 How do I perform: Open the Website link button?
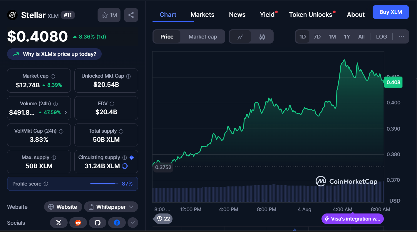click(63, 207)
